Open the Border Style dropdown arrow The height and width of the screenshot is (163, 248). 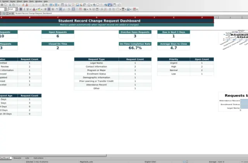126,9
